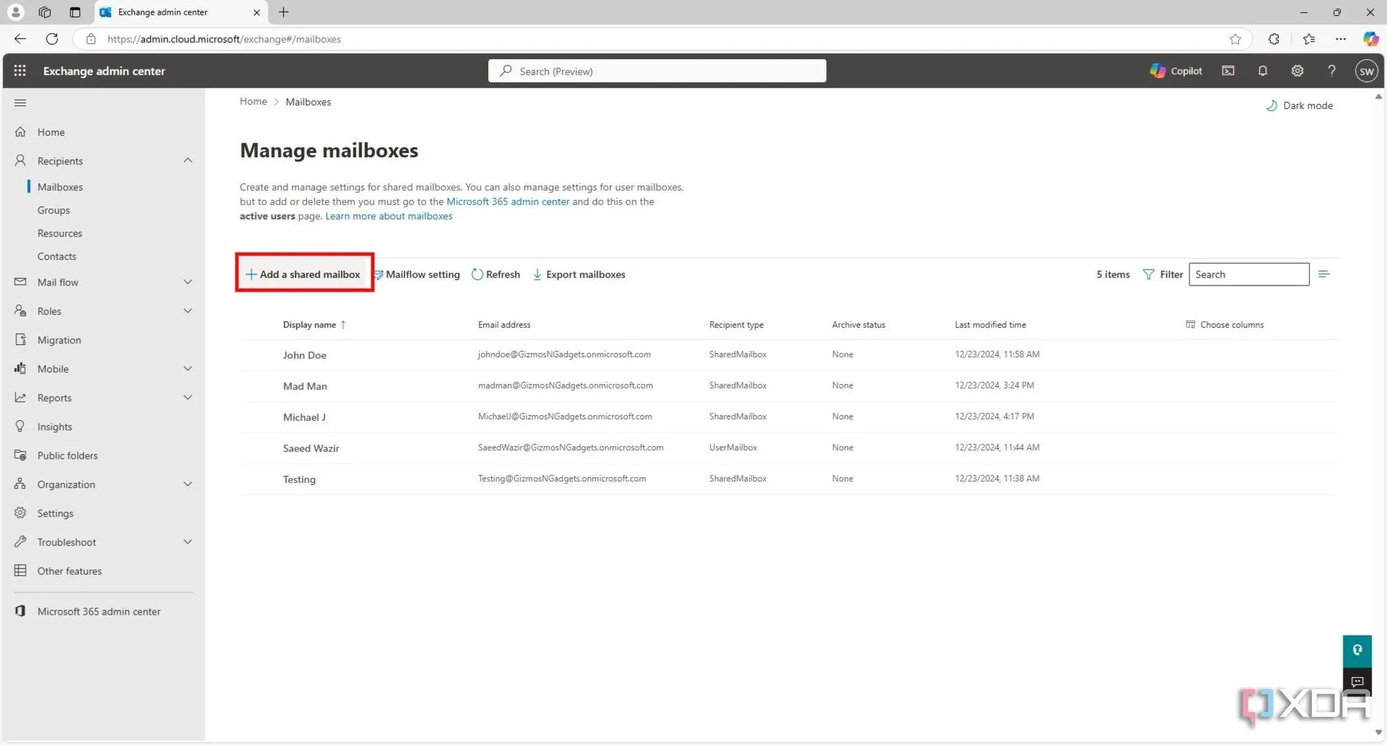Open the help question mark

point(1332,71)
